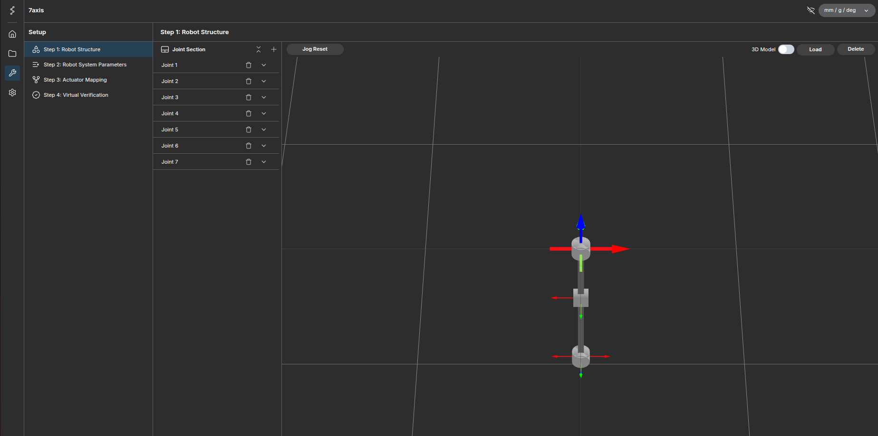Delete Joint 7 with trash icon
Image resolution: width=878 pixels, height=436 pixels.
[x=248, y=162]
